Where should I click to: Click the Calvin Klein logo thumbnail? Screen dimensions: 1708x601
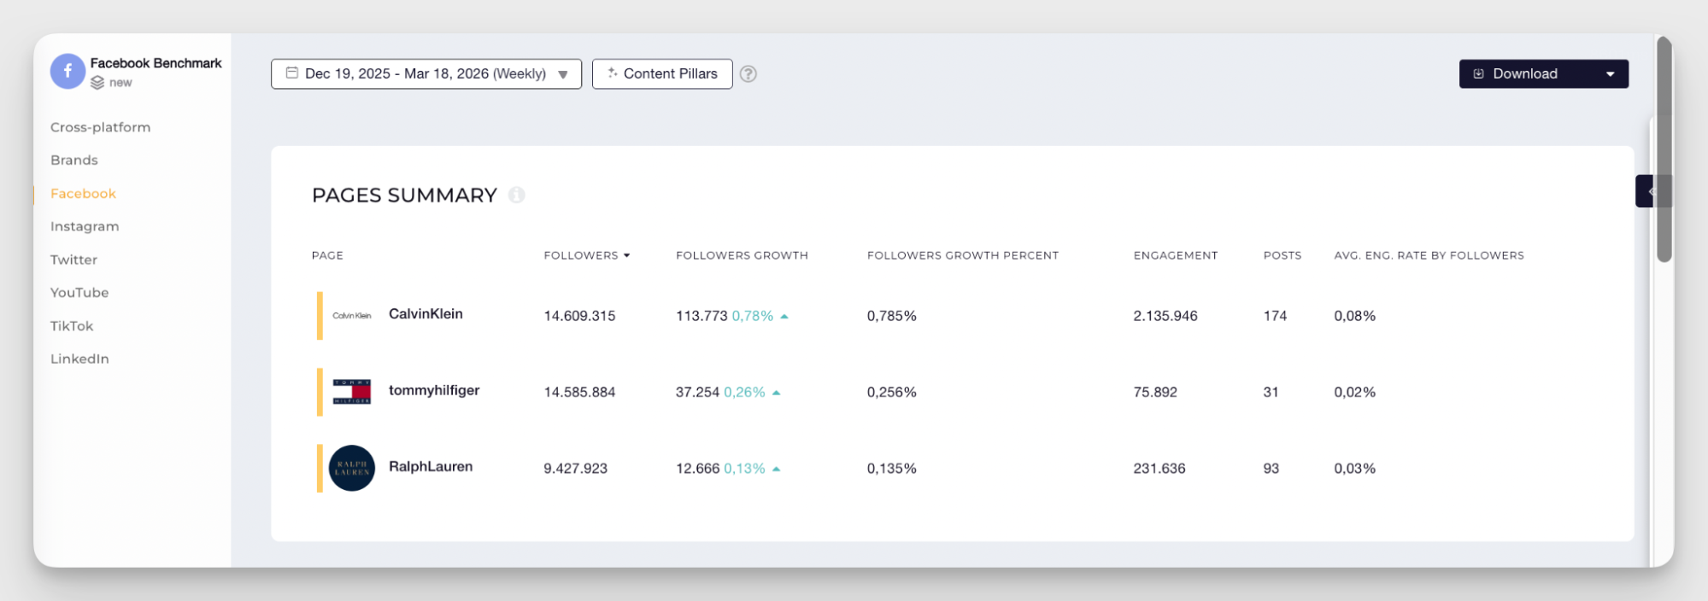[352, 316]
